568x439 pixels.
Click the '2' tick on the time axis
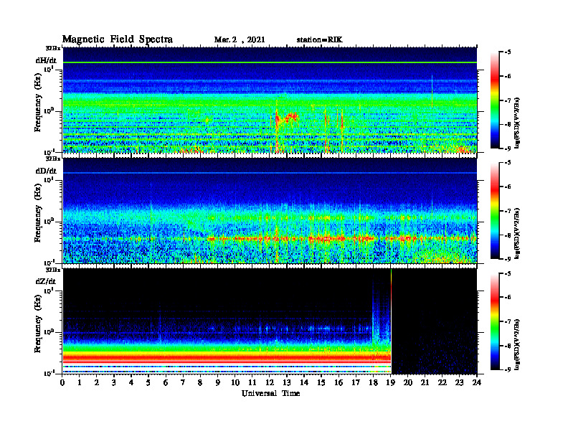tap(97, 383)
